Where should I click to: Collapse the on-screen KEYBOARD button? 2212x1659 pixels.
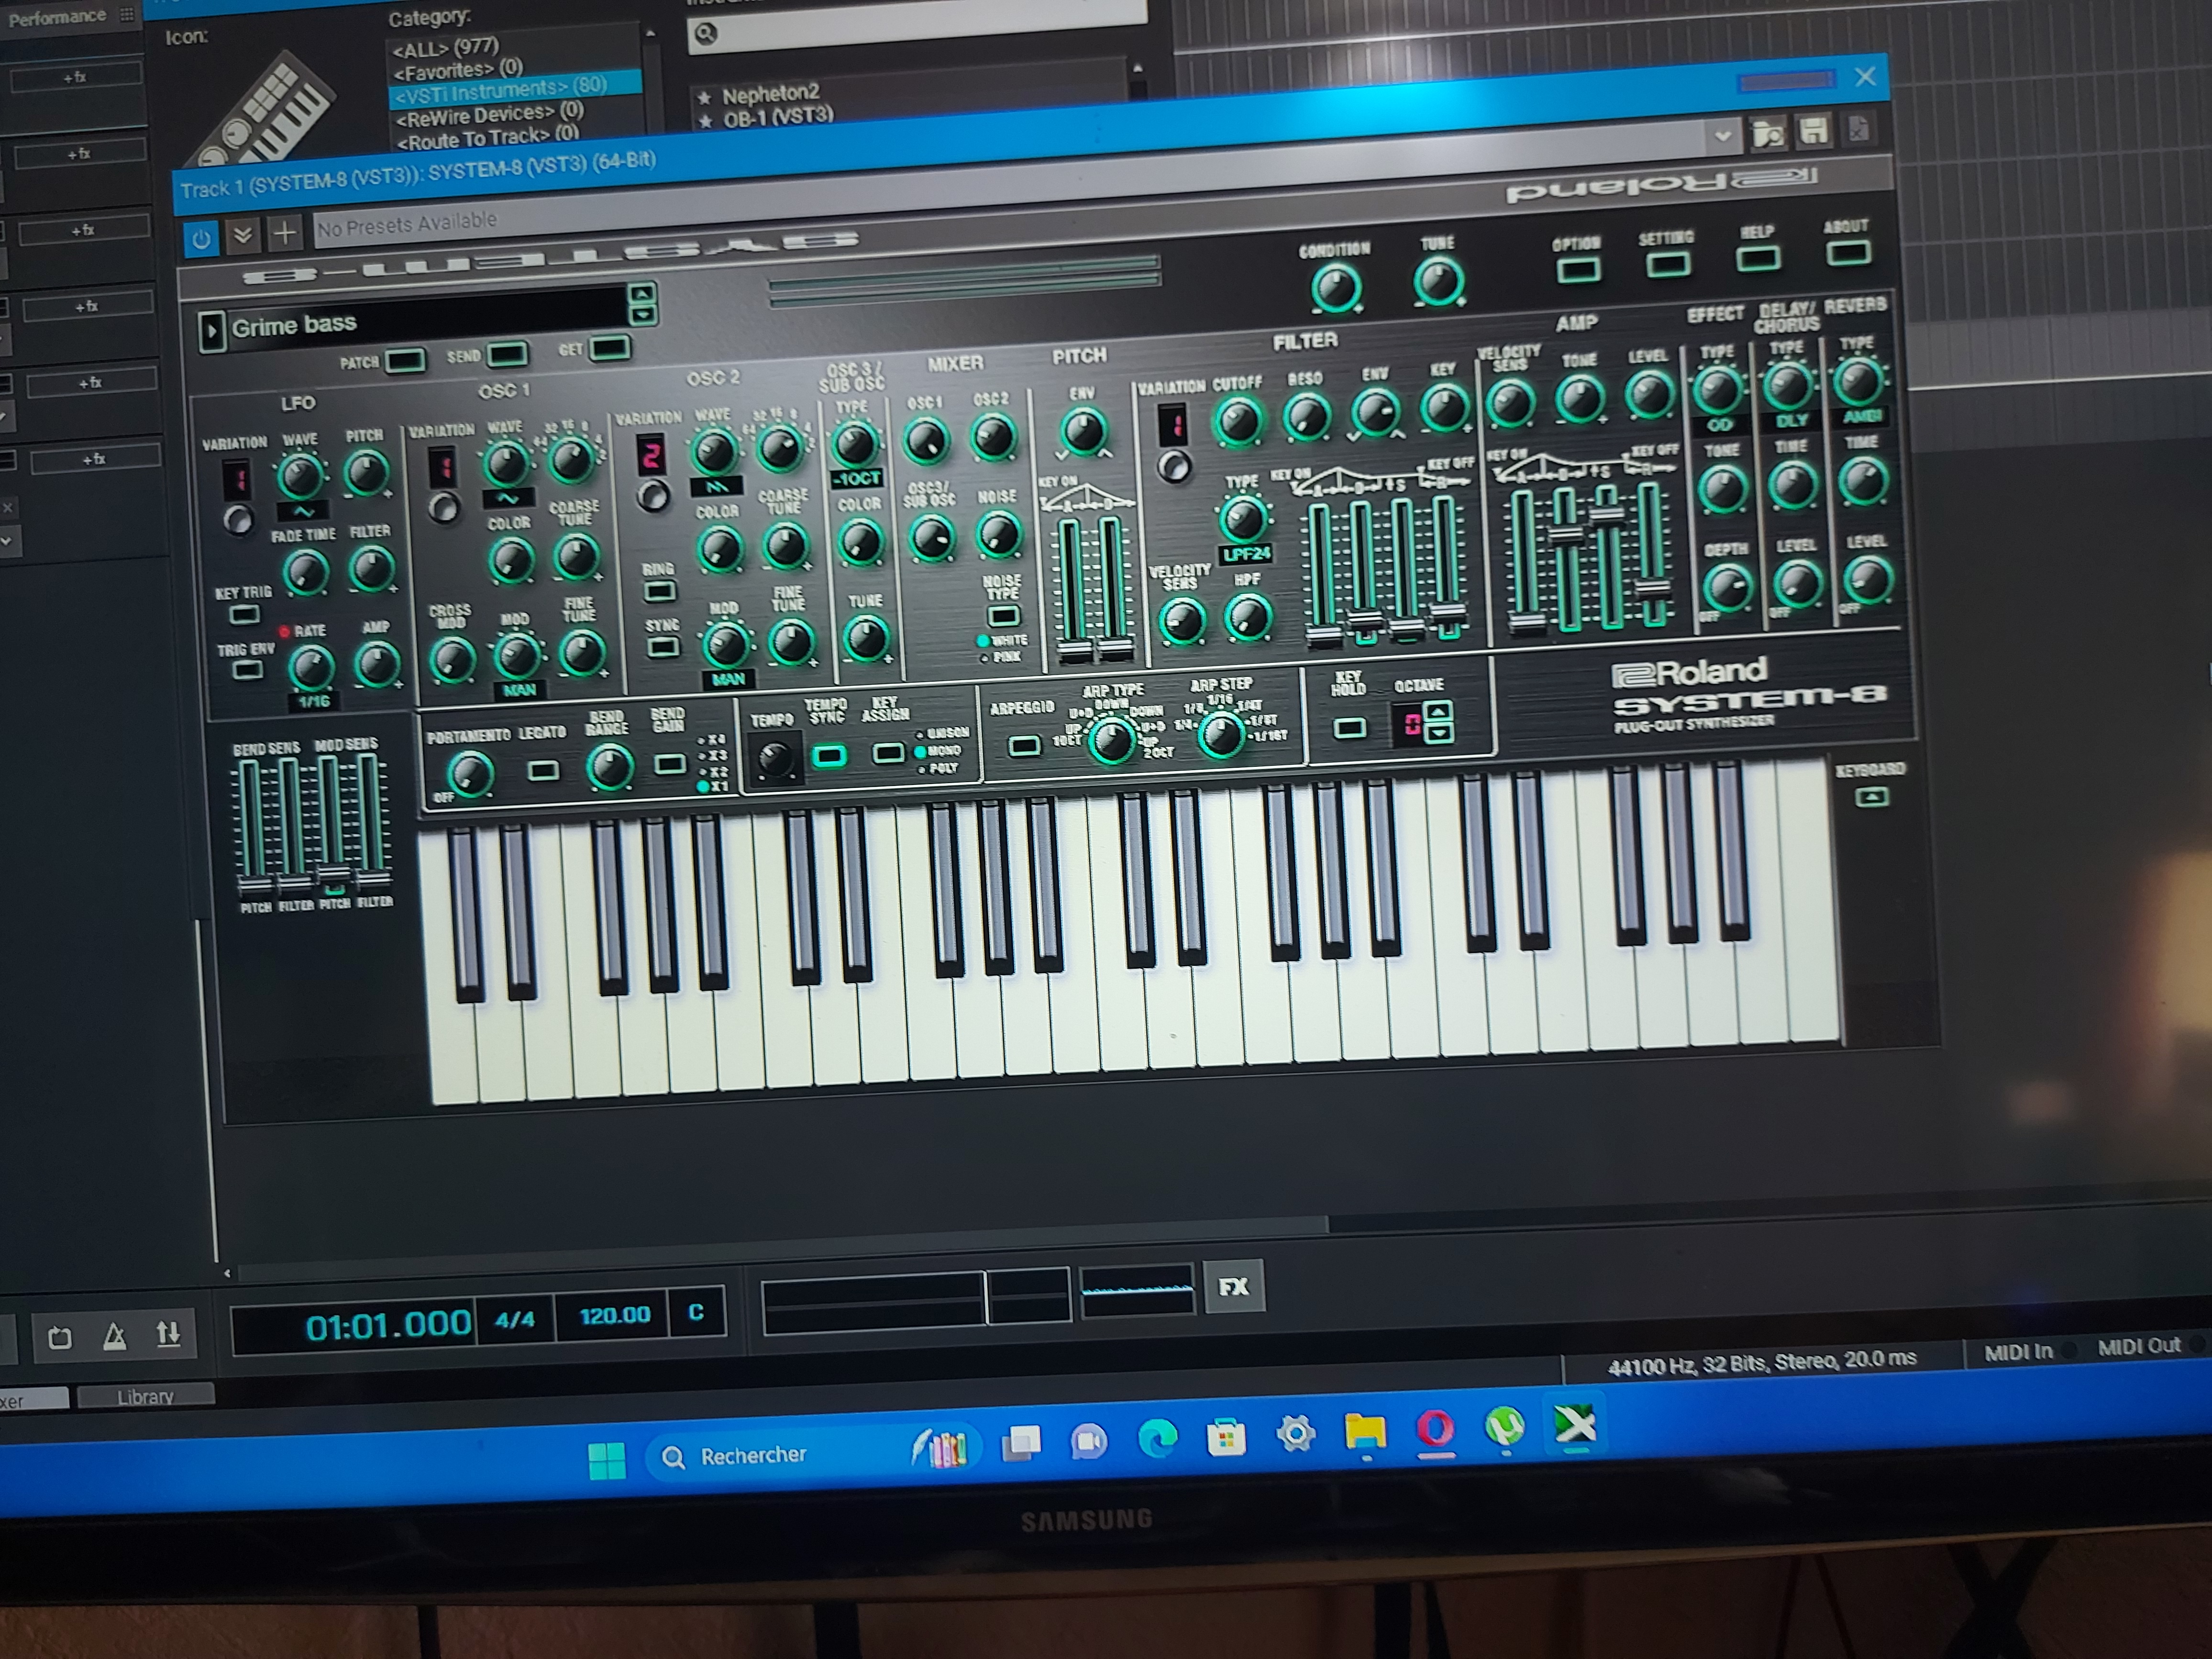[1872, 797]
